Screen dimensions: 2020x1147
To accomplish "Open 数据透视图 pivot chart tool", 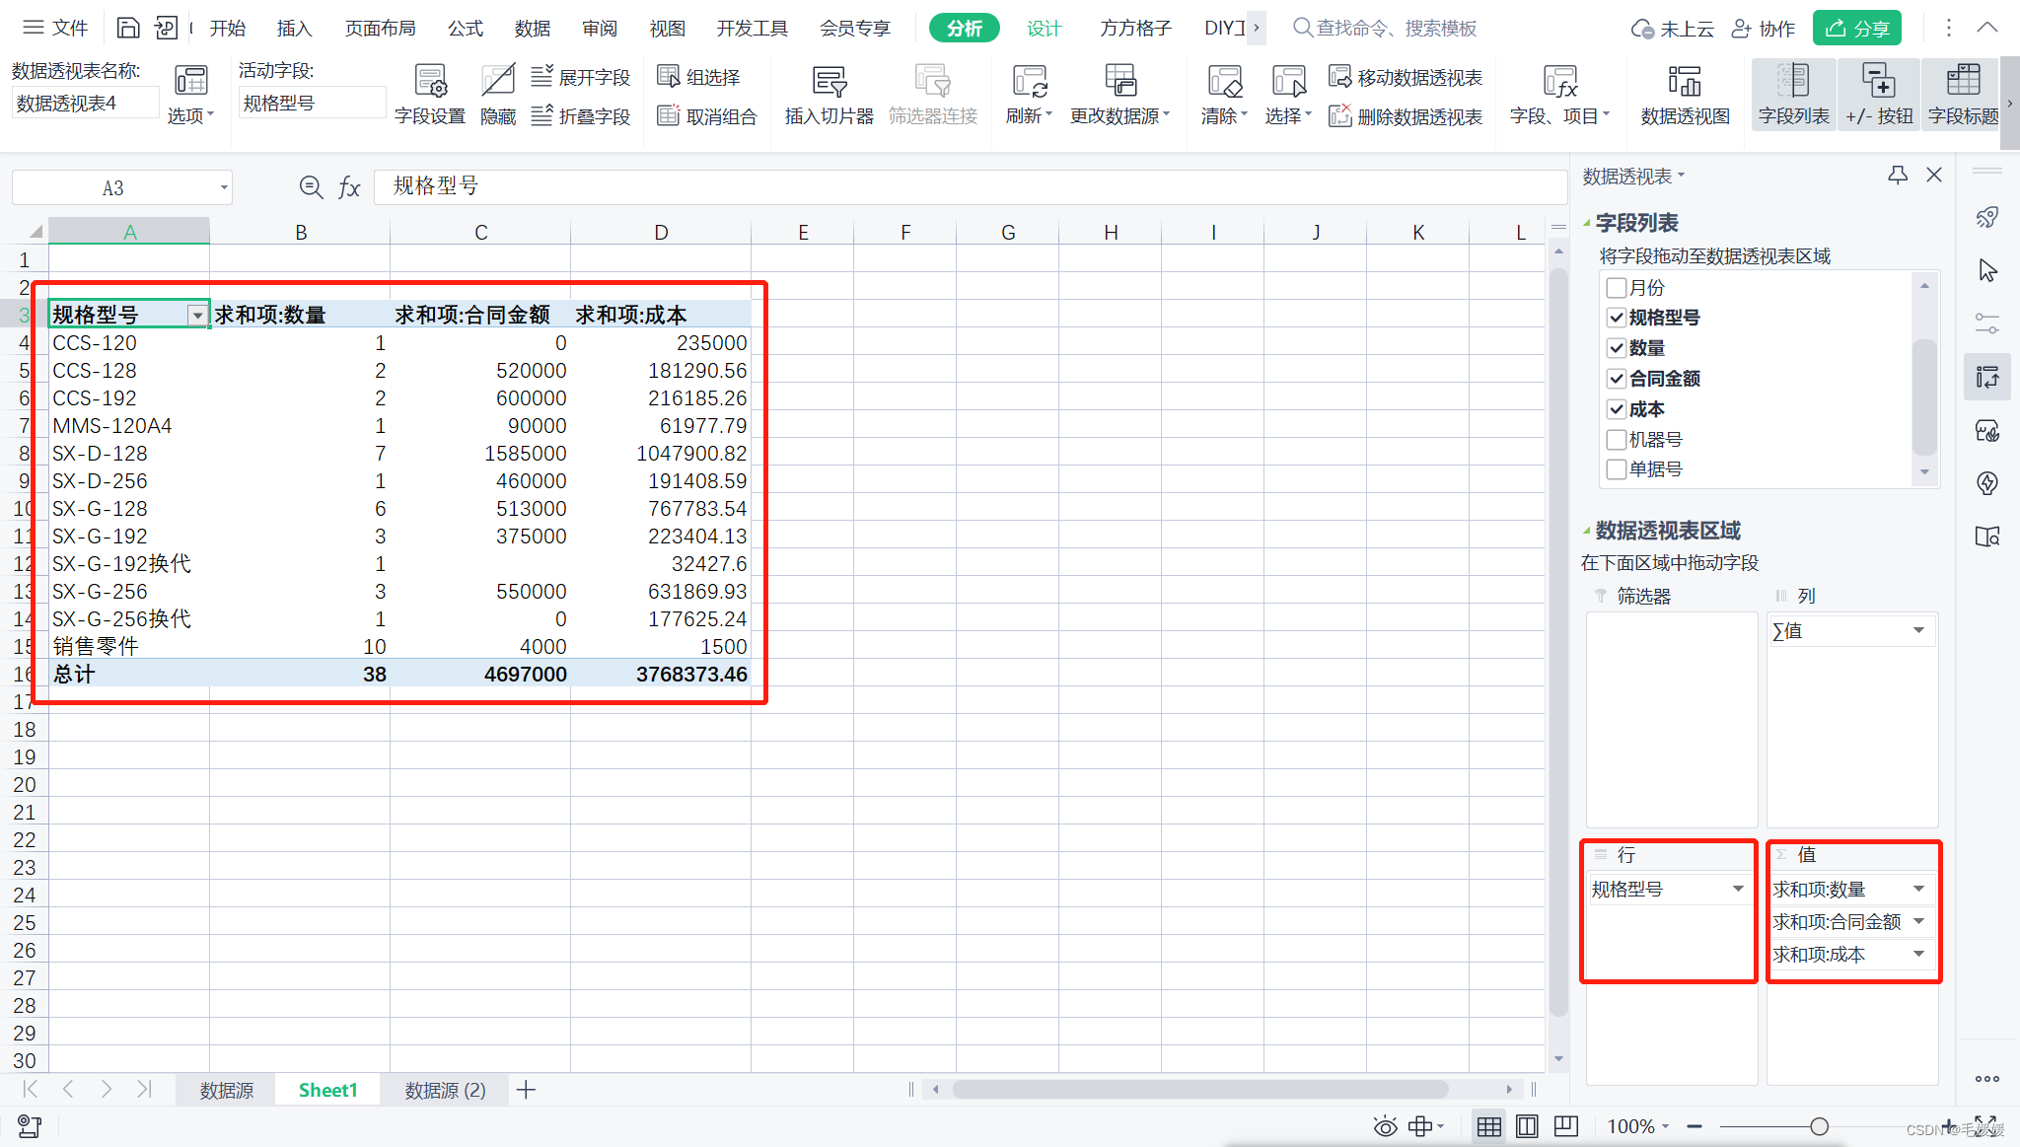I will 1685,96.
